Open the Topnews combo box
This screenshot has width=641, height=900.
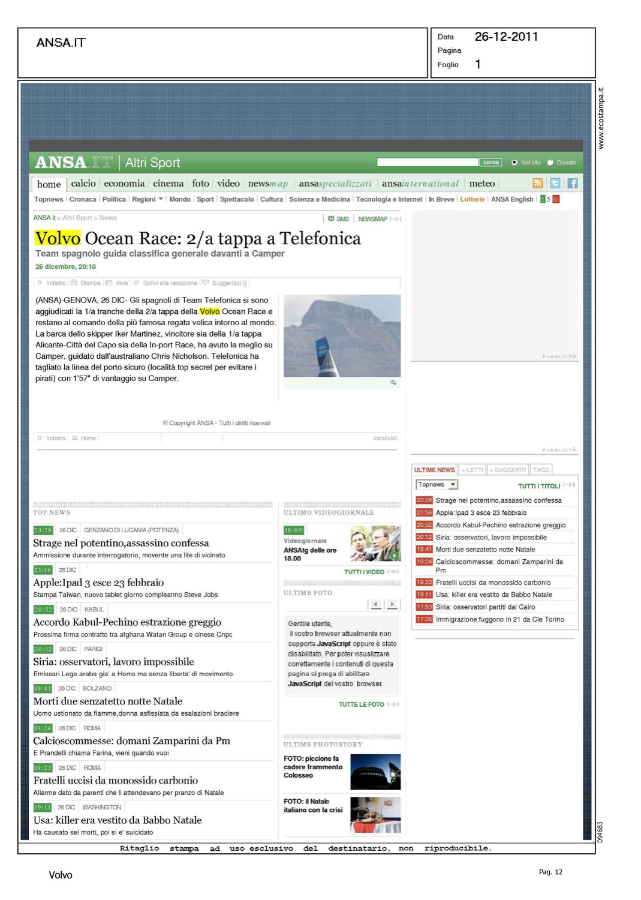tap(437, 485)
